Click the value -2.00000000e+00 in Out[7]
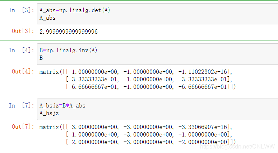The width and height of the screenshot is (278, 153). click(203, 142)
